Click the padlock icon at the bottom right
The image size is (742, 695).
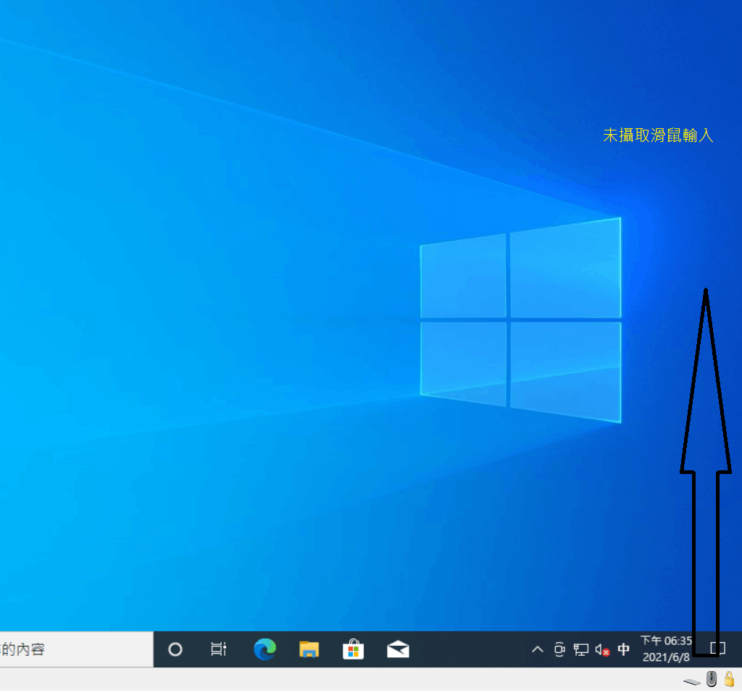click(730, 679)
